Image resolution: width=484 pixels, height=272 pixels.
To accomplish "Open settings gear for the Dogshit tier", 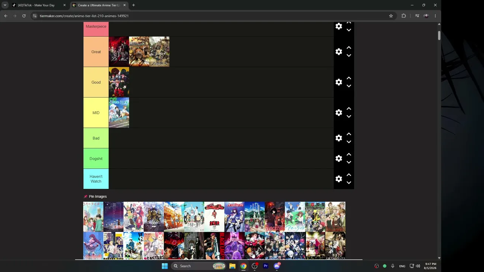I will click(339, 159).
